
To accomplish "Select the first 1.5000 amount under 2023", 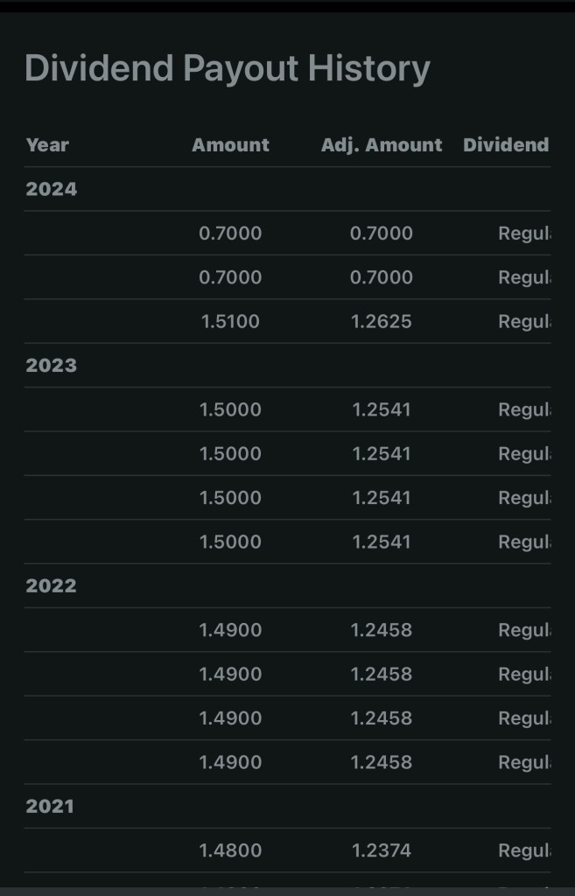I will [x=230, y=409].
